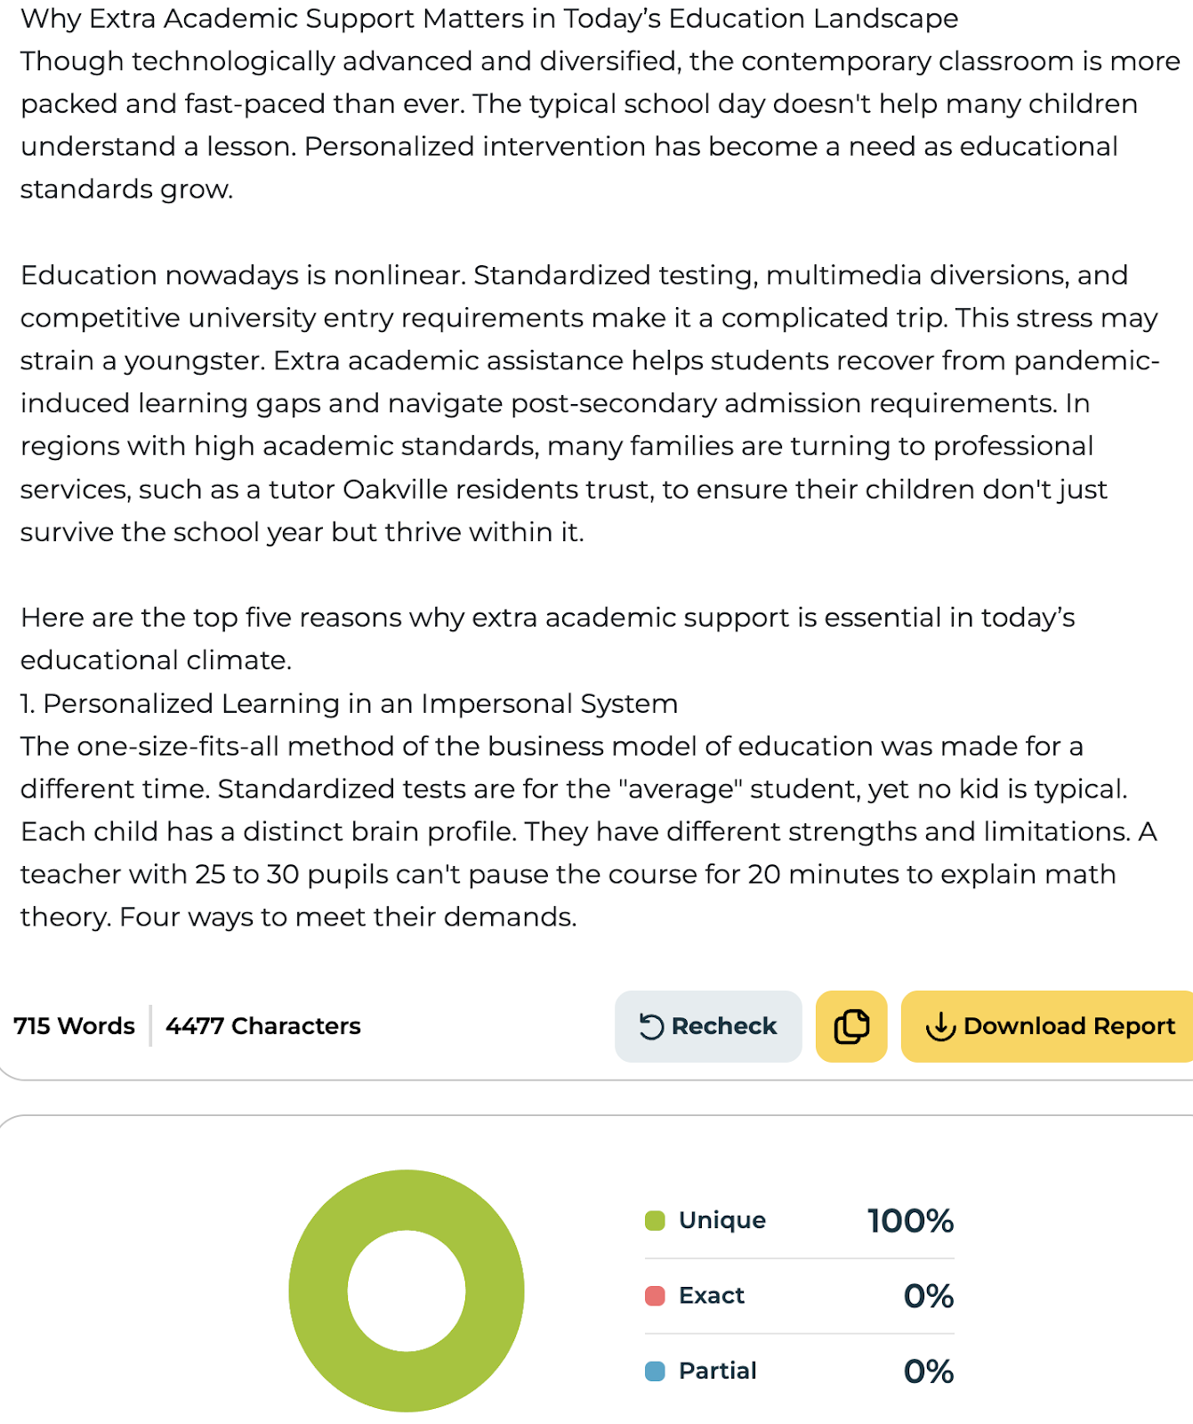Image resolution: width=1193 pixels, height=1424 pixels.
Task: Click the green Unique legend dot
Action: [x=655, y=1220]
